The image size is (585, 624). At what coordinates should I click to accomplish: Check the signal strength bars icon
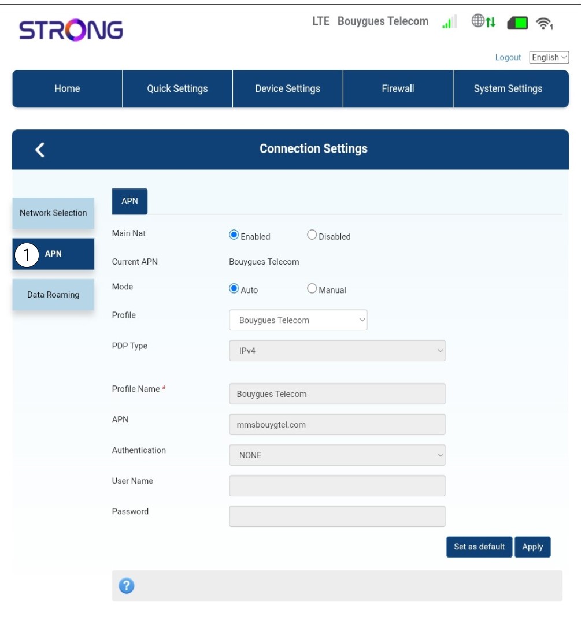pyautogui.click(x=449, y=21)
